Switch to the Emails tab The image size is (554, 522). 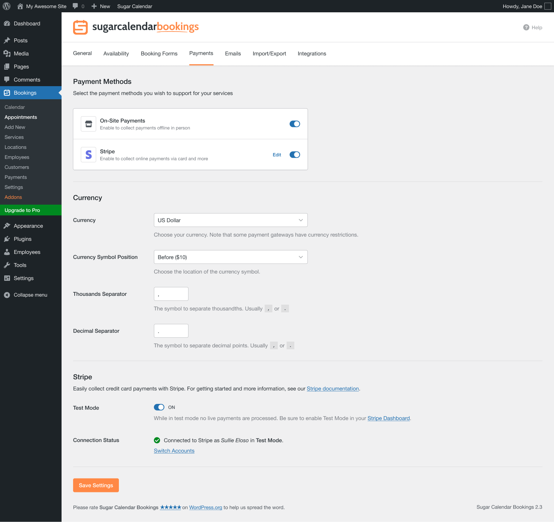pyautogui.click(x=233, y=53)
